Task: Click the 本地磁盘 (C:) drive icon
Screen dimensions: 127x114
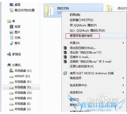Action: tap(12, 71)
